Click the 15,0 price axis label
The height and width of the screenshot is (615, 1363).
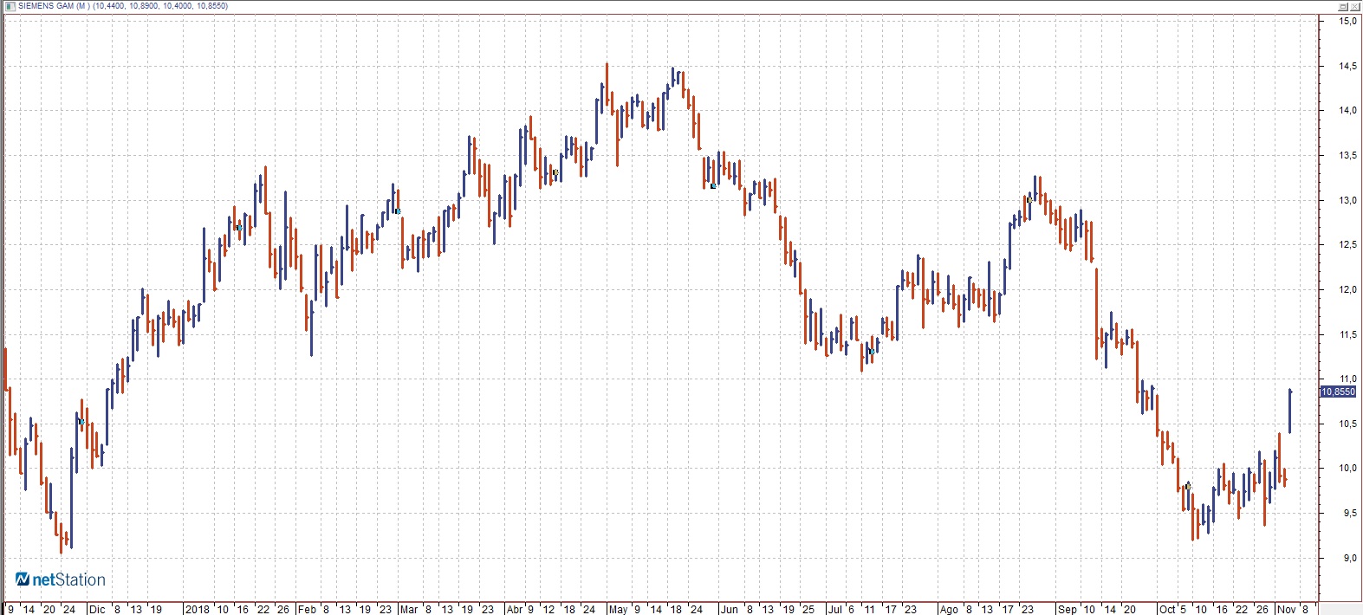pyautogui.click(x=1348, y=21)
